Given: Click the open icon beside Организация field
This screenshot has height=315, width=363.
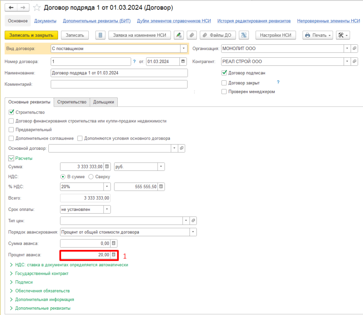Looking at the screenshot, I should [x=355, y=48].
